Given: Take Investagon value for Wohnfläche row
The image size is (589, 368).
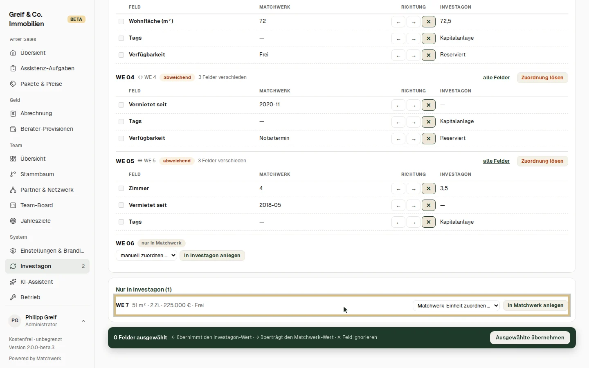Looking at the screenshot, I should (398, 22).
